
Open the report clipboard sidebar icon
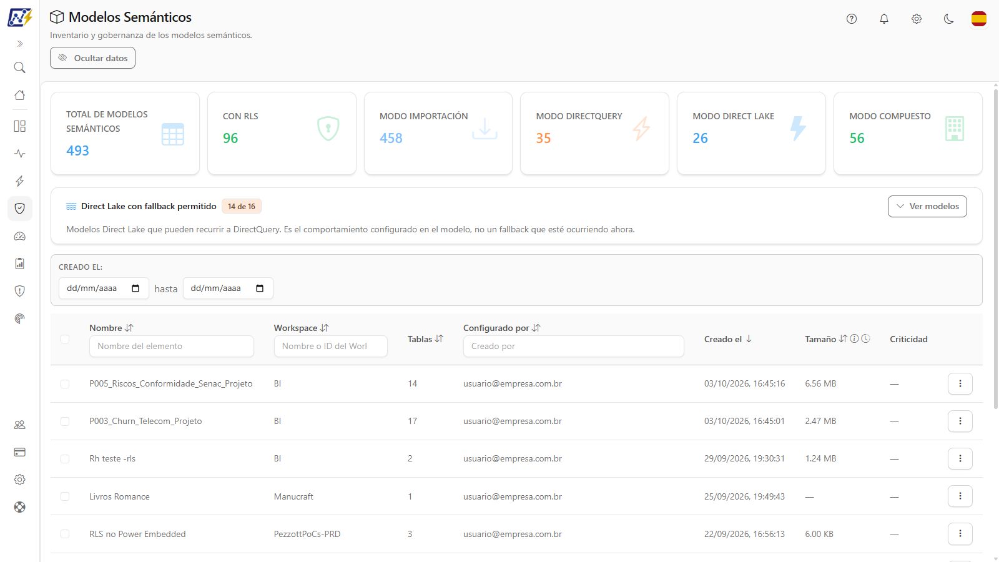click(x=20, y=264)
